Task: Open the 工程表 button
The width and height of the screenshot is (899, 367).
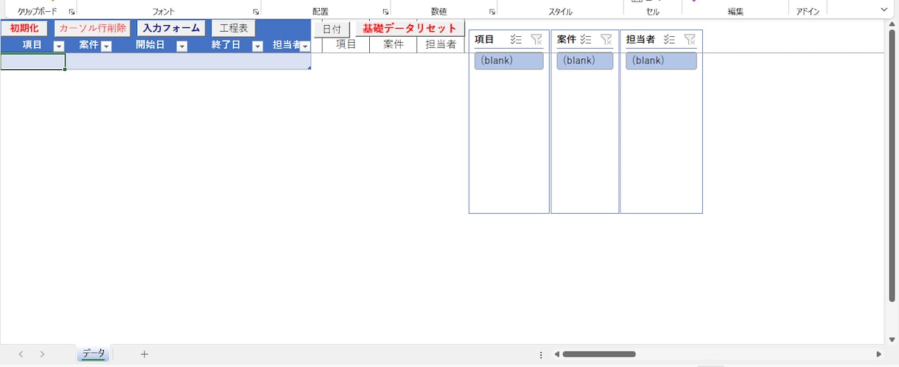Action: [x=234, y=28]
